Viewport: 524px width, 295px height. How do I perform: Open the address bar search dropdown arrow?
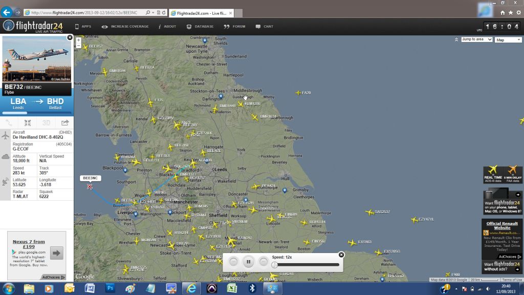(153, 13)
